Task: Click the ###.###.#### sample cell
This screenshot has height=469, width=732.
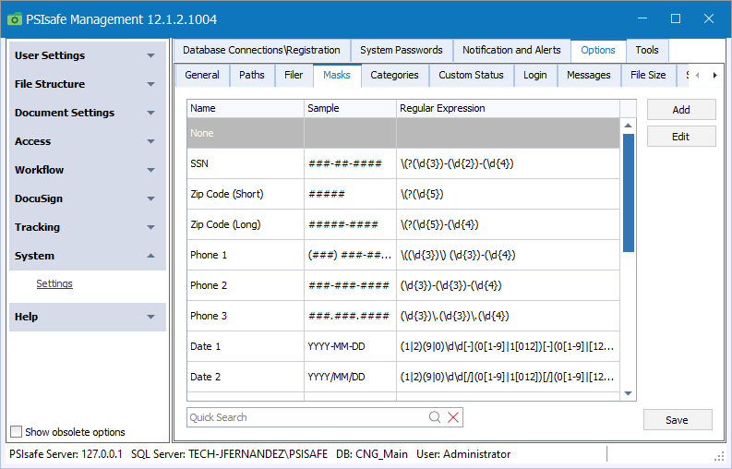Action: coord(350,316)
